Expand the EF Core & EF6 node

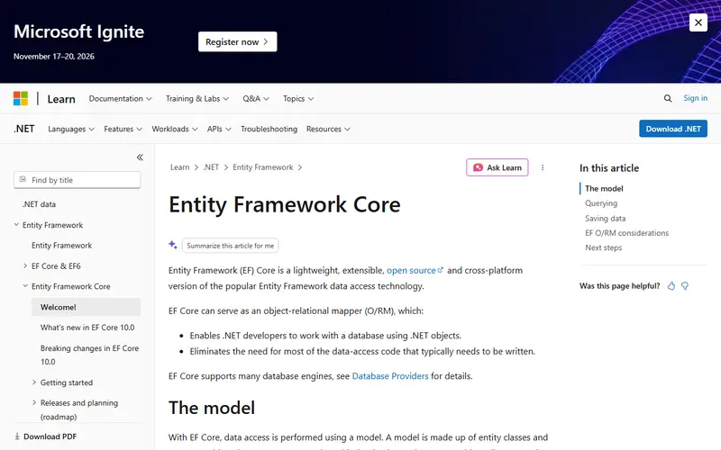pyautogui.click(x=25, y=265)
